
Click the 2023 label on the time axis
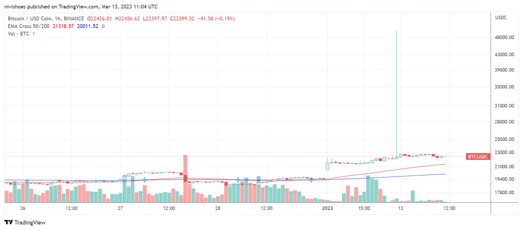pos(328,208)
